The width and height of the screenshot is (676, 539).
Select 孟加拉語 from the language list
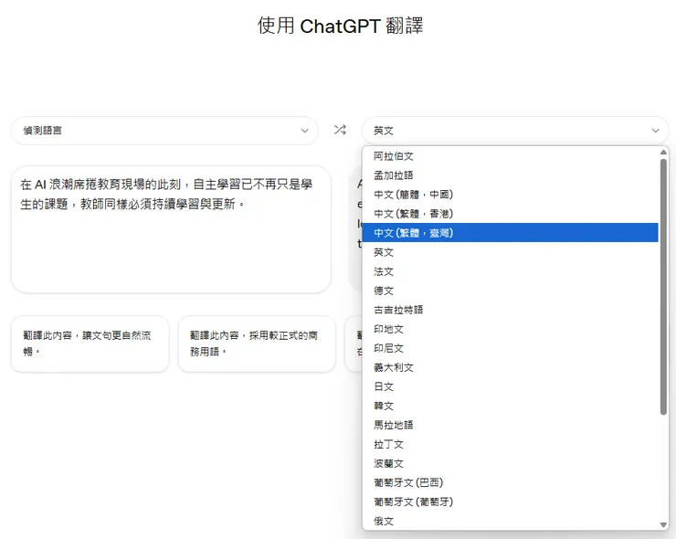(511, 175)
